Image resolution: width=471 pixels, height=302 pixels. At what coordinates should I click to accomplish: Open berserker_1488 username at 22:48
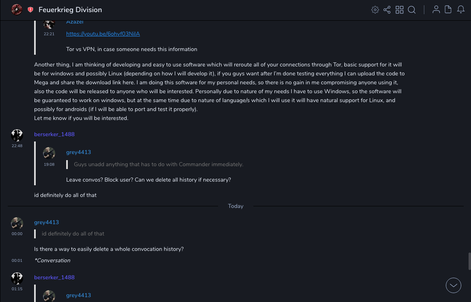coord(54,134)
